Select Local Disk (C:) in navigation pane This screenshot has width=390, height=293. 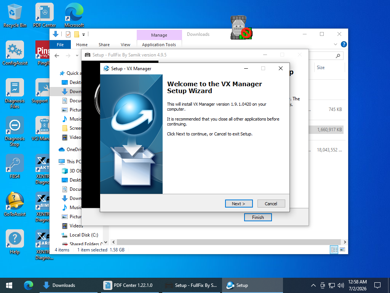(x=80, y=235)
